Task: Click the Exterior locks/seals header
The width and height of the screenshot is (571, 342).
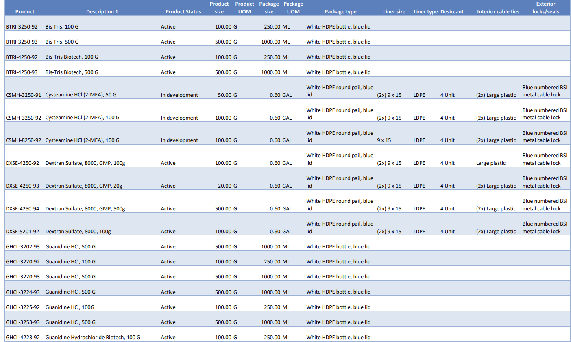Action: pos(545,8)
